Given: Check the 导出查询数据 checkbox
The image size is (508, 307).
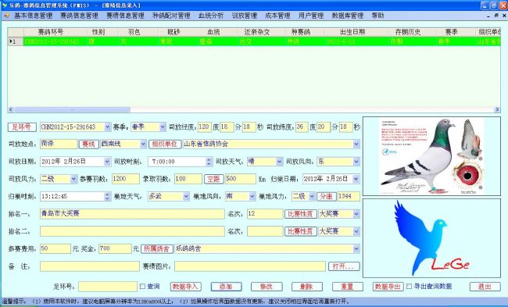Looking at the screenshot, I should point(410,286).
